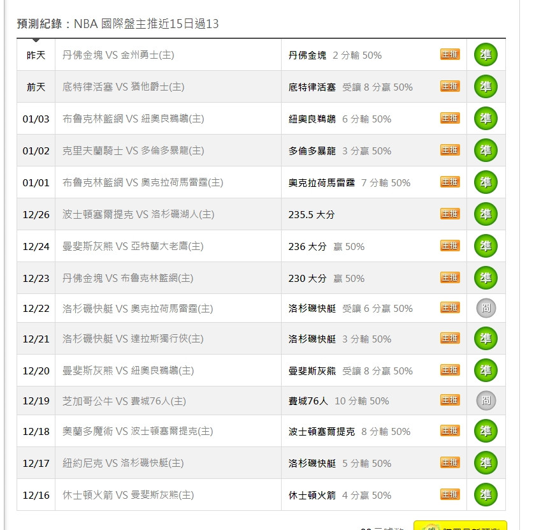This screenshot has height=530, width=534.
Task: Click the orange 主推 badge in the 12/16 row
Action: pos(450,494)
